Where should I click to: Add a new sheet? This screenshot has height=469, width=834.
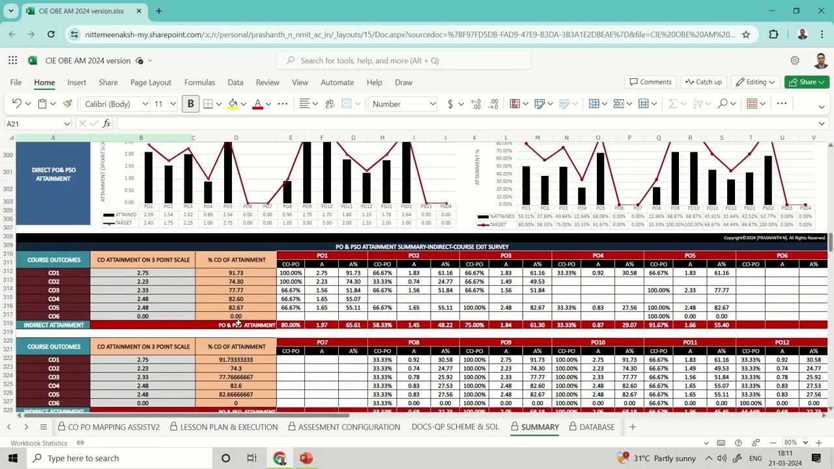pyautogui.click(x=632, y=427)
